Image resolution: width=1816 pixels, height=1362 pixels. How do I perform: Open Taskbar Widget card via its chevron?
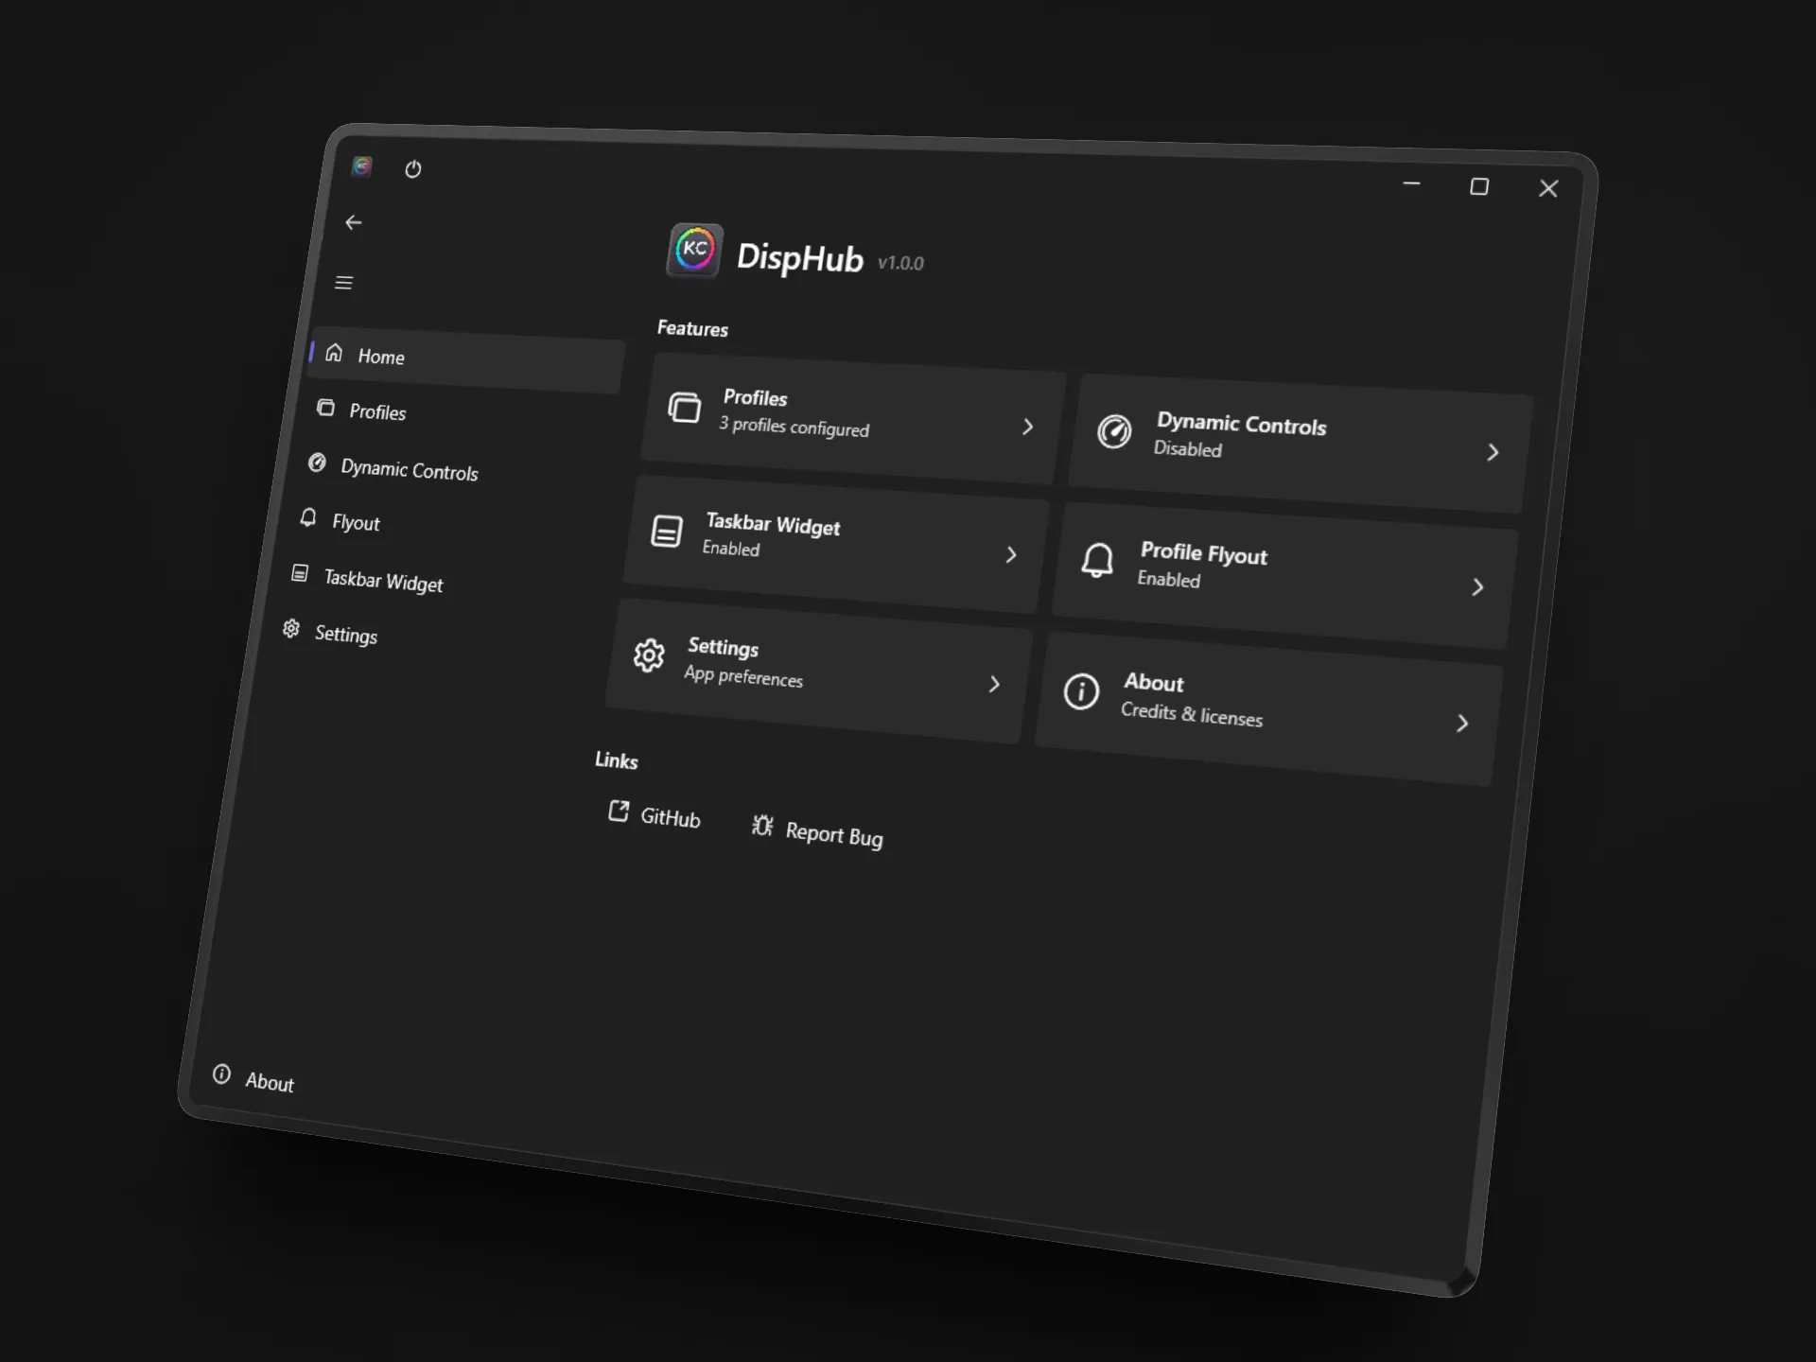pos(1011,554)
